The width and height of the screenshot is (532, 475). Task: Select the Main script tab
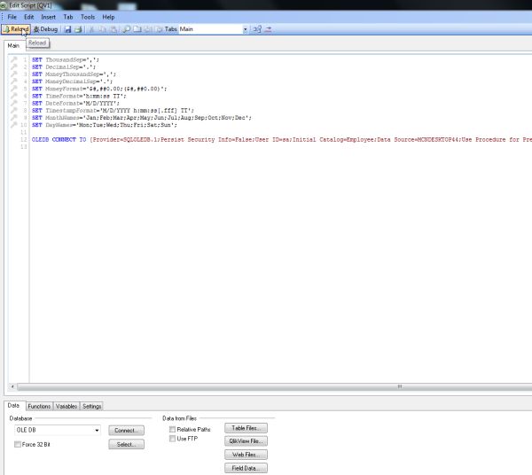coord(13,45)
